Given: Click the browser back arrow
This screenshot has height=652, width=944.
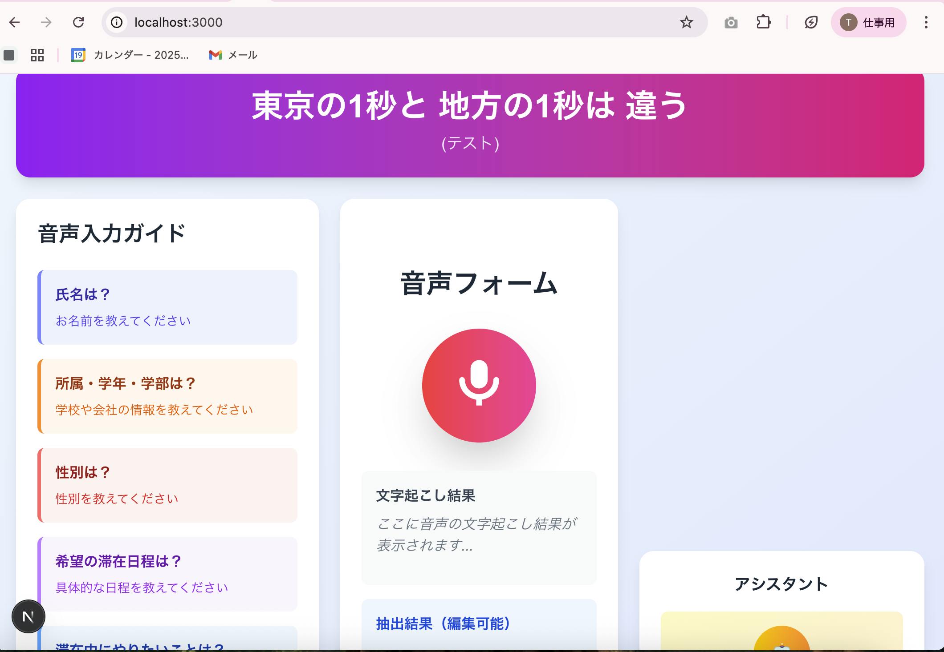Looking at the screenshot, I should 15,22.
